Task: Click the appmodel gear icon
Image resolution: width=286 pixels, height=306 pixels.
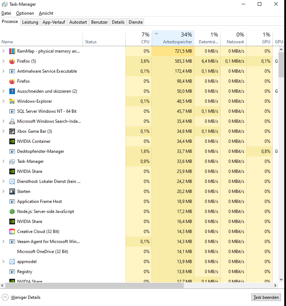Action: tap(12, 262)
